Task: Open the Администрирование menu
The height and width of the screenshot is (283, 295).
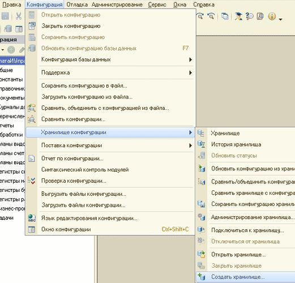Action: point(117,5)
